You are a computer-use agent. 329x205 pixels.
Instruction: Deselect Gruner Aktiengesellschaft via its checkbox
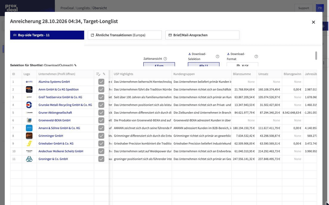[101, 113]
